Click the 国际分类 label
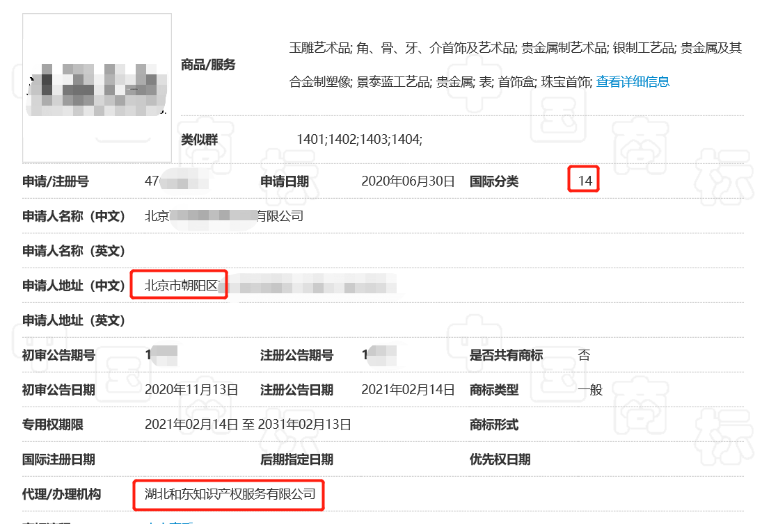Screen dimensions: 762x524 pyautogui.click(x=494, y=181)
